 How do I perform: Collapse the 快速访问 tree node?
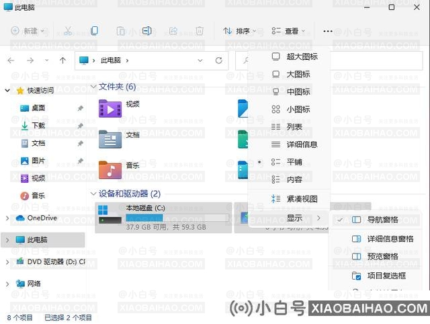(x=7, y=90)
